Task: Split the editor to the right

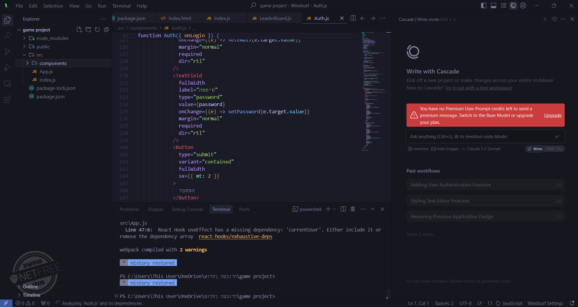Action: coord(353,18)
